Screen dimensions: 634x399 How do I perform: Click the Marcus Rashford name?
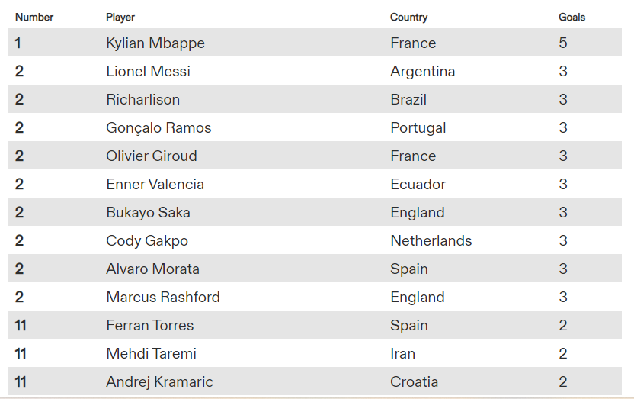(163, 298)
